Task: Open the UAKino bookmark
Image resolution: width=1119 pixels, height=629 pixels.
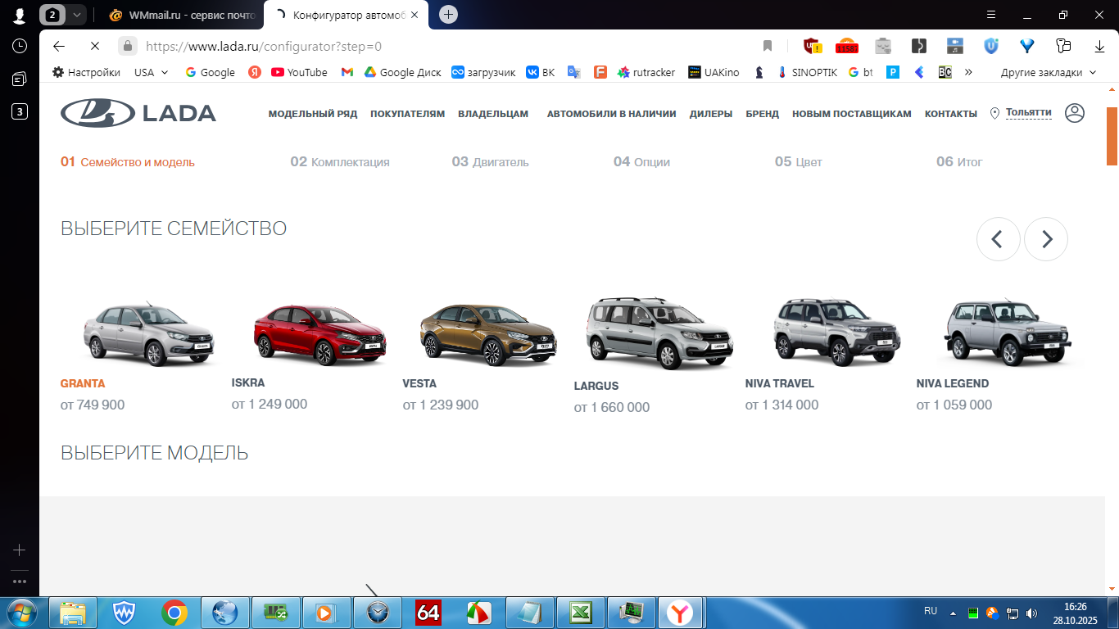Action: pyautogui.click(x=714, y=72)
